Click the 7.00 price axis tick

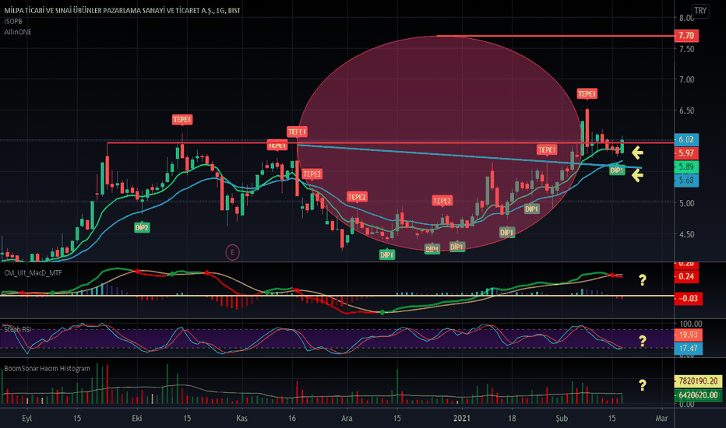click(686, 79)
